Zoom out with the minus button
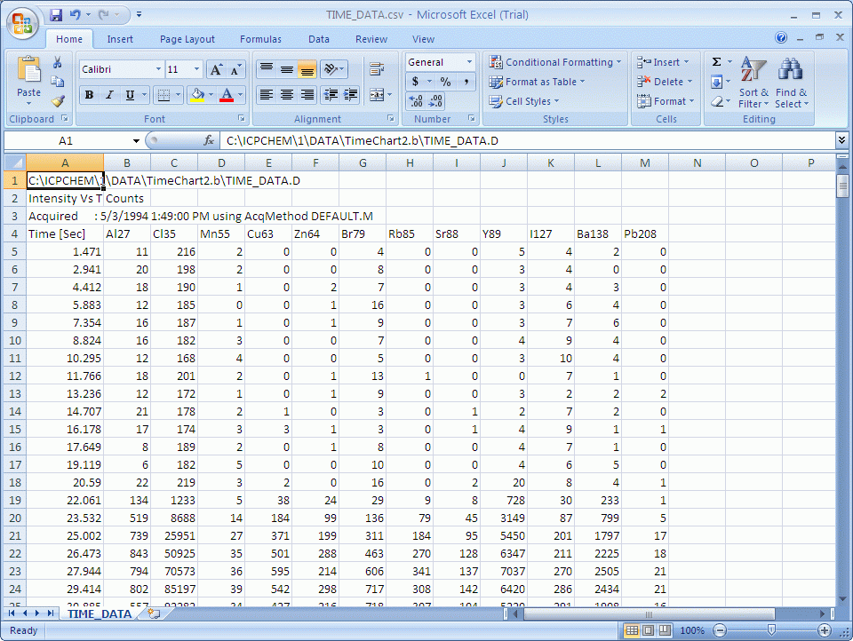 point(720,630)
